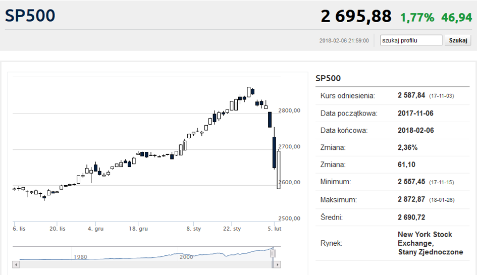Click the Maksimum value 2 872,87
Screen dimensions: 477x275
click(x=412, y=199)
